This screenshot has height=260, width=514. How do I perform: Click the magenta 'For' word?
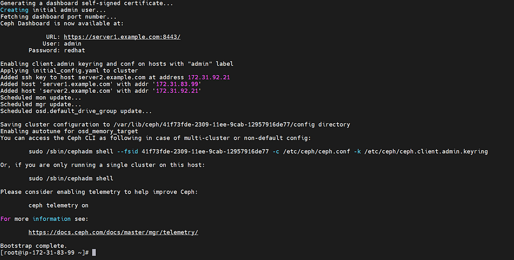(5, 219)
